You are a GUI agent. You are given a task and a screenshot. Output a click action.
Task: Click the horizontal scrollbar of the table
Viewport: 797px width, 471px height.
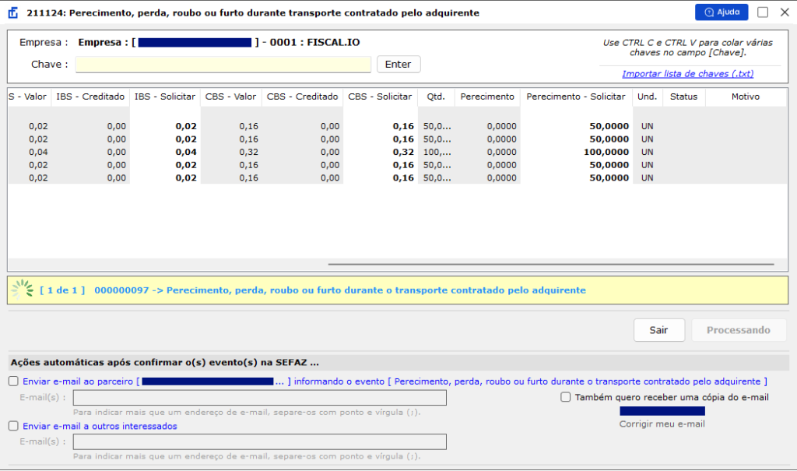tap(551, 265)
